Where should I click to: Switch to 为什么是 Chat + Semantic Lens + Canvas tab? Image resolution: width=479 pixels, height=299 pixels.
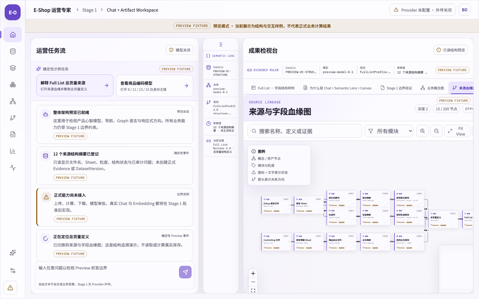point(337,88)
